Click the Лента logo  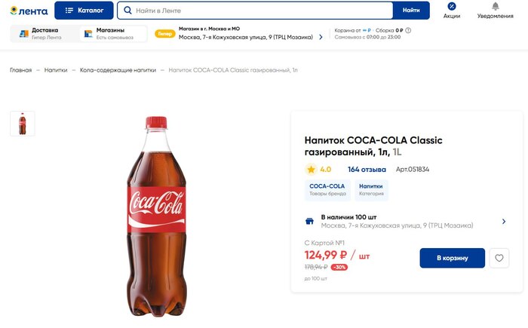(x=27, y=11)
